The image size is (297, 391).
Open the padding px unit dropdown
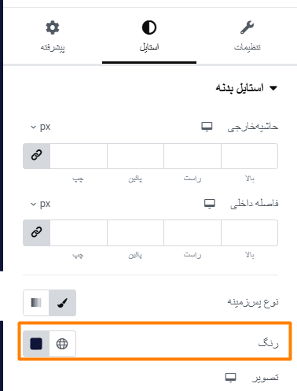click(41, 204)
